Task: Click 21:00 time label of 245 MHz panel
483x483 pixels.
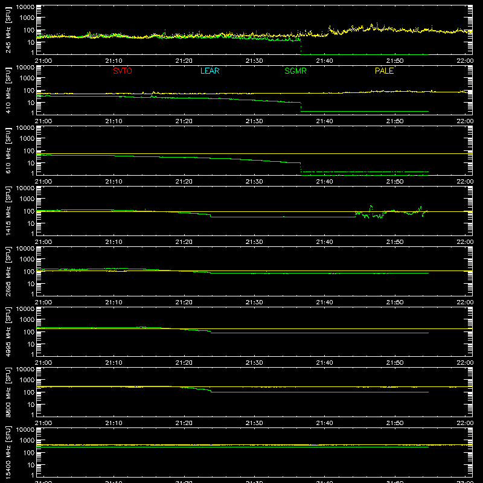Action: [43, 61]
